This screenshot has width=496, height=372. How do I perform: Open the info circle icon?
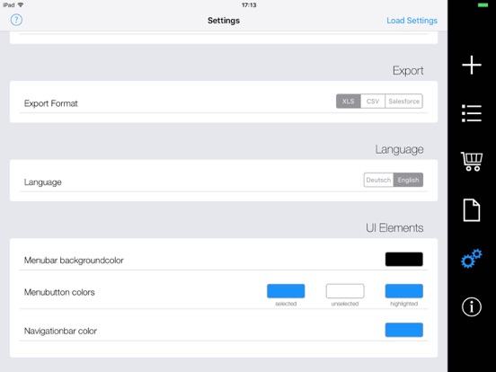472,306
